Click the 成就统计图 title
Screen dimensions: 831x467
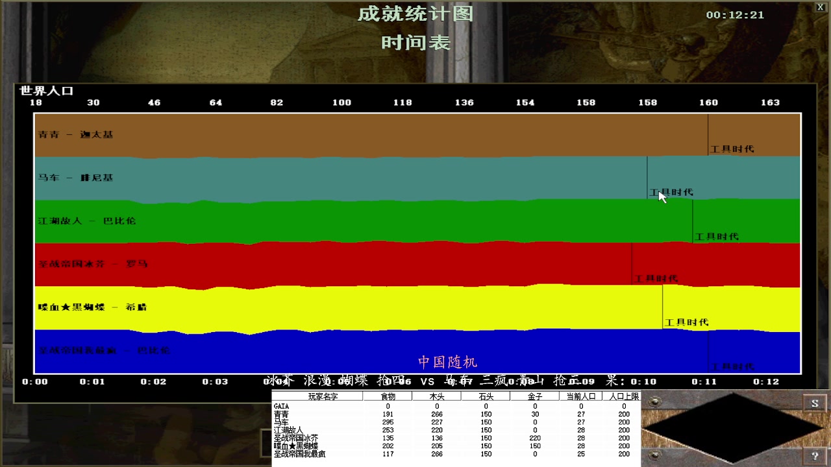click(415, 14)
